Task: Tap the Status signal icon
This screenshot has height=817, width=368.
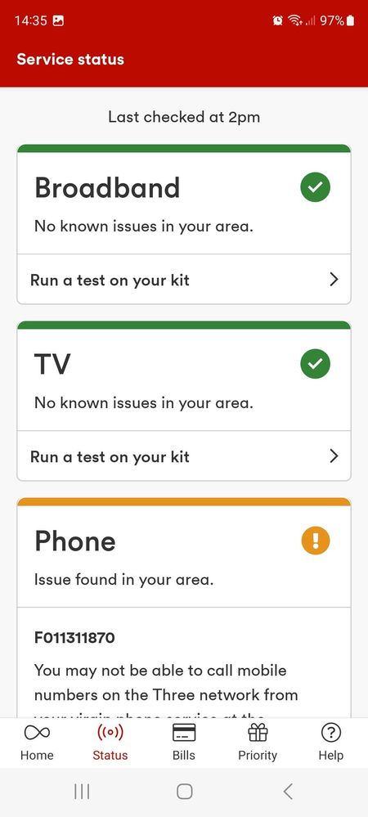Action: 110,733
